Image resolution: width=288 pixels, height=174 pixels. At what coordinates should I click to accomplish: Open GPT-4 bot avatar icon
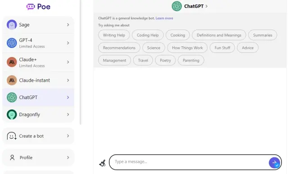[12, 43]
